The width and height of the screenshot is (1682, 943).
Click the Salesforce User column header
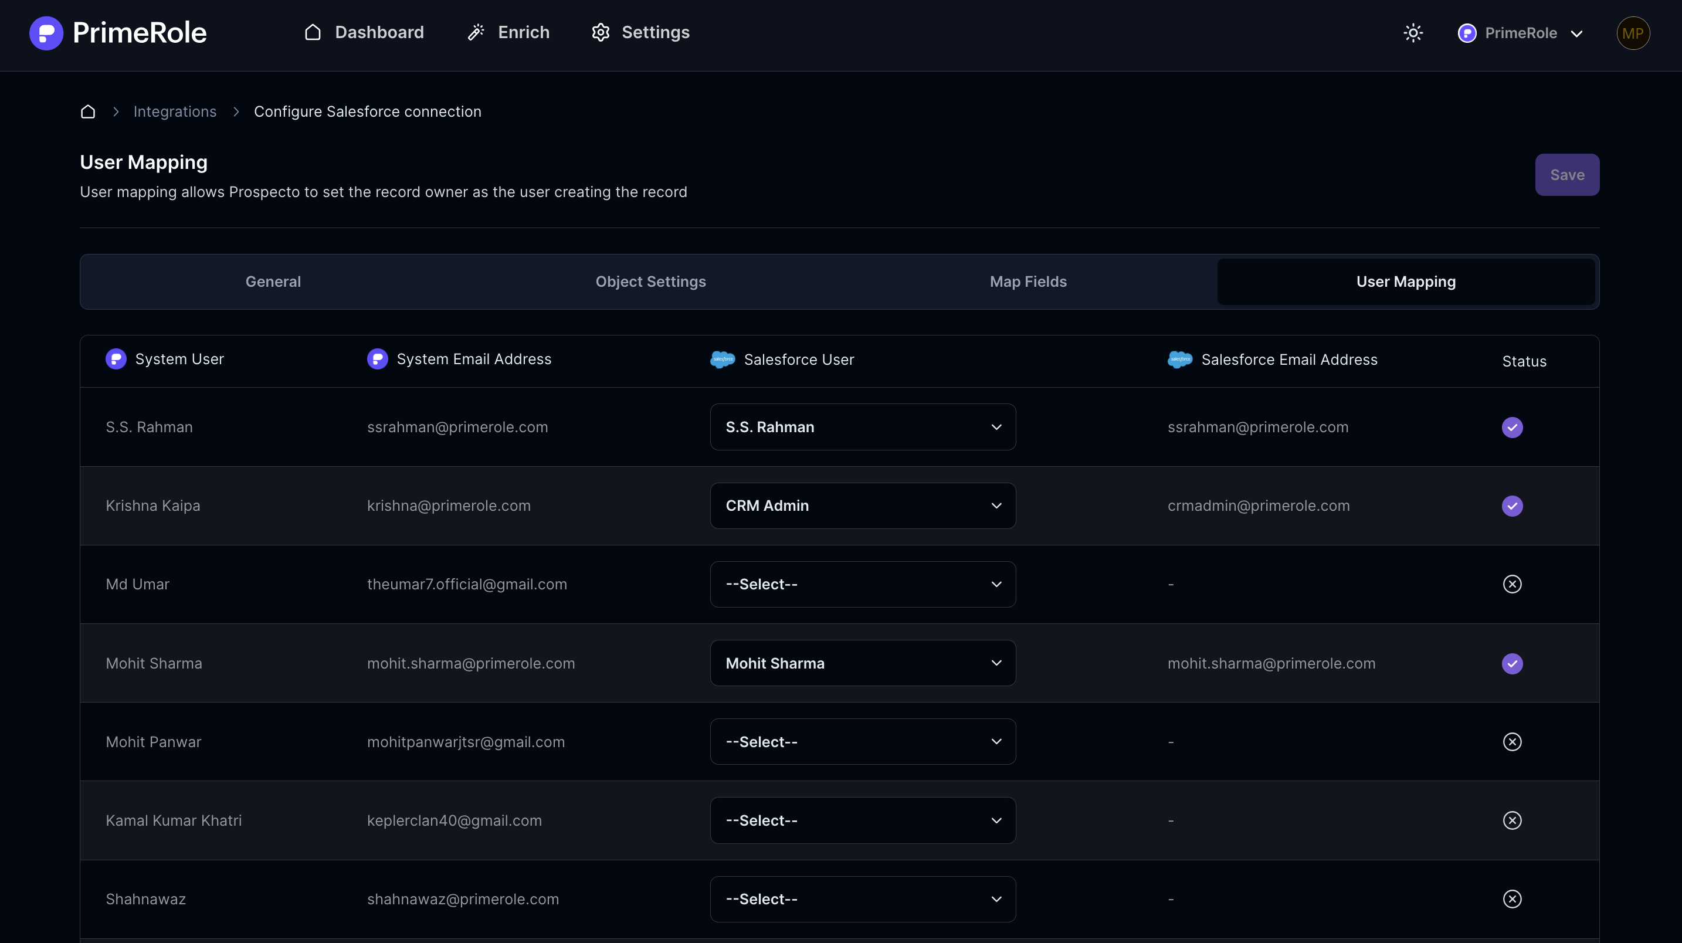799,360
